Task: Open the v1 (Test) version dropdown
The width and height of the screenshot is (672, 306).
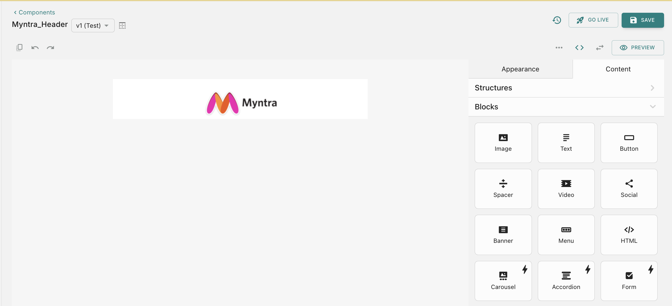Action: [x=93, y=25]
